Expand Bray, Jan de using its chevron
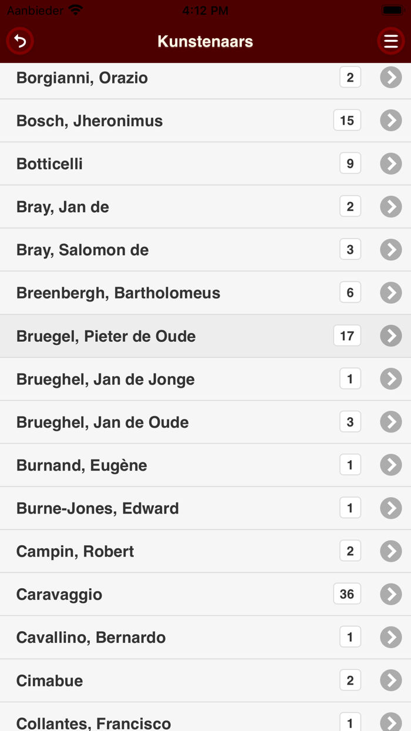This screenshot has width=411, height=731. pyautogui.click(x=390, y=206)
